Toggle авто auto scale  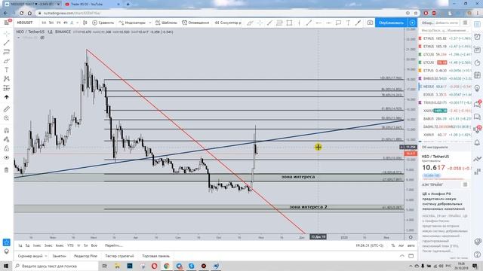[411, 245]
